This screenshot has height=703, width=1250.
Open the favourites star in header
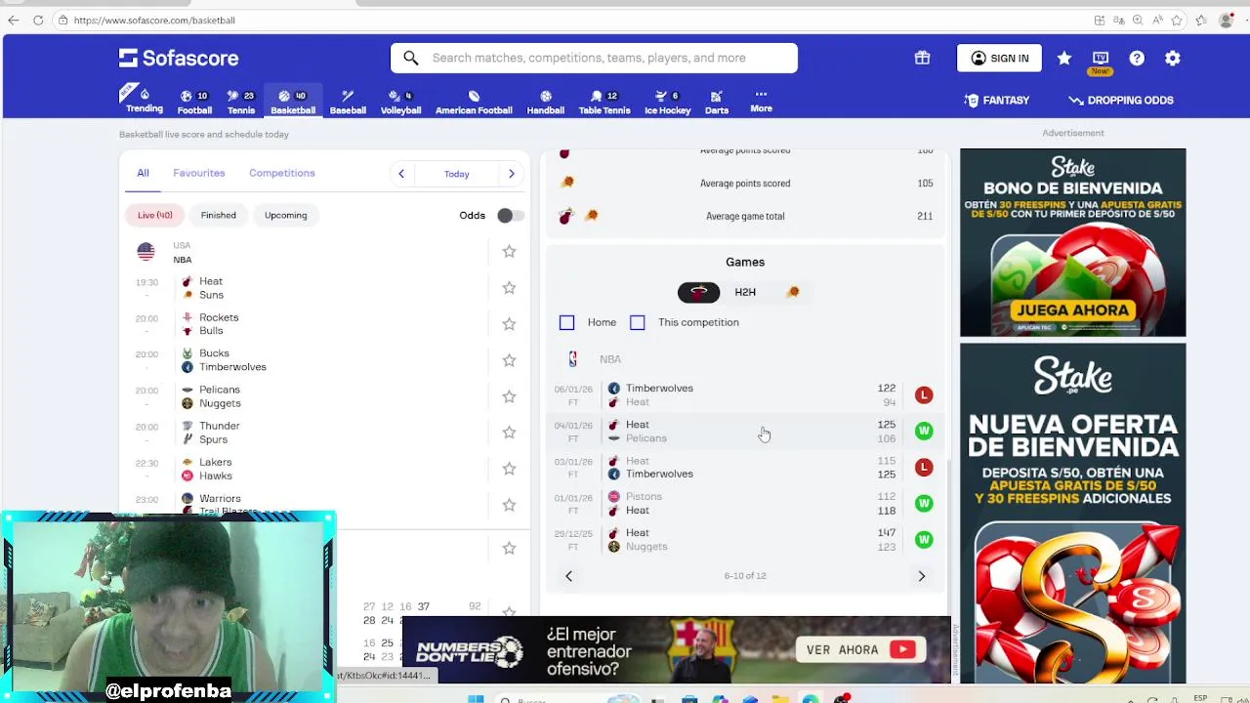click(x=1064, y=59)
